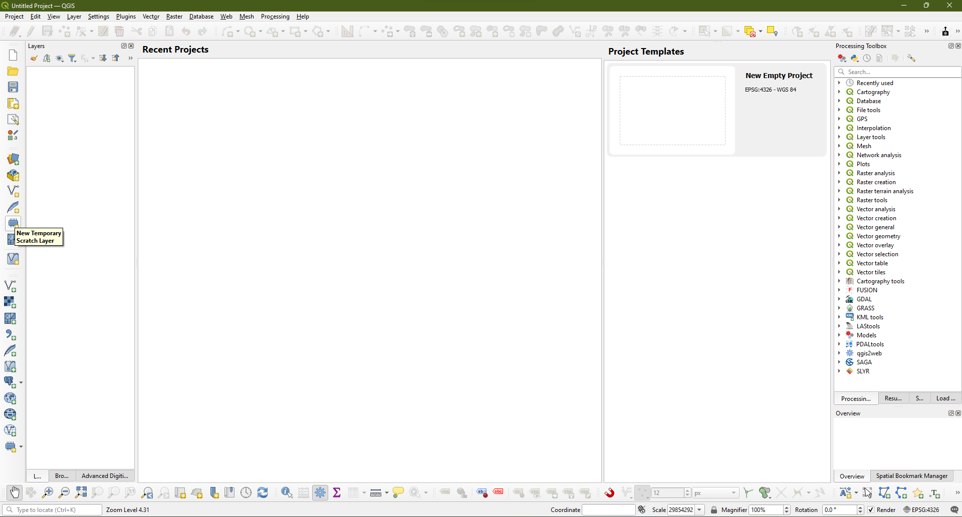
Task: Click the Measure Line ruler tool
Action: click(x=375, y=493)
